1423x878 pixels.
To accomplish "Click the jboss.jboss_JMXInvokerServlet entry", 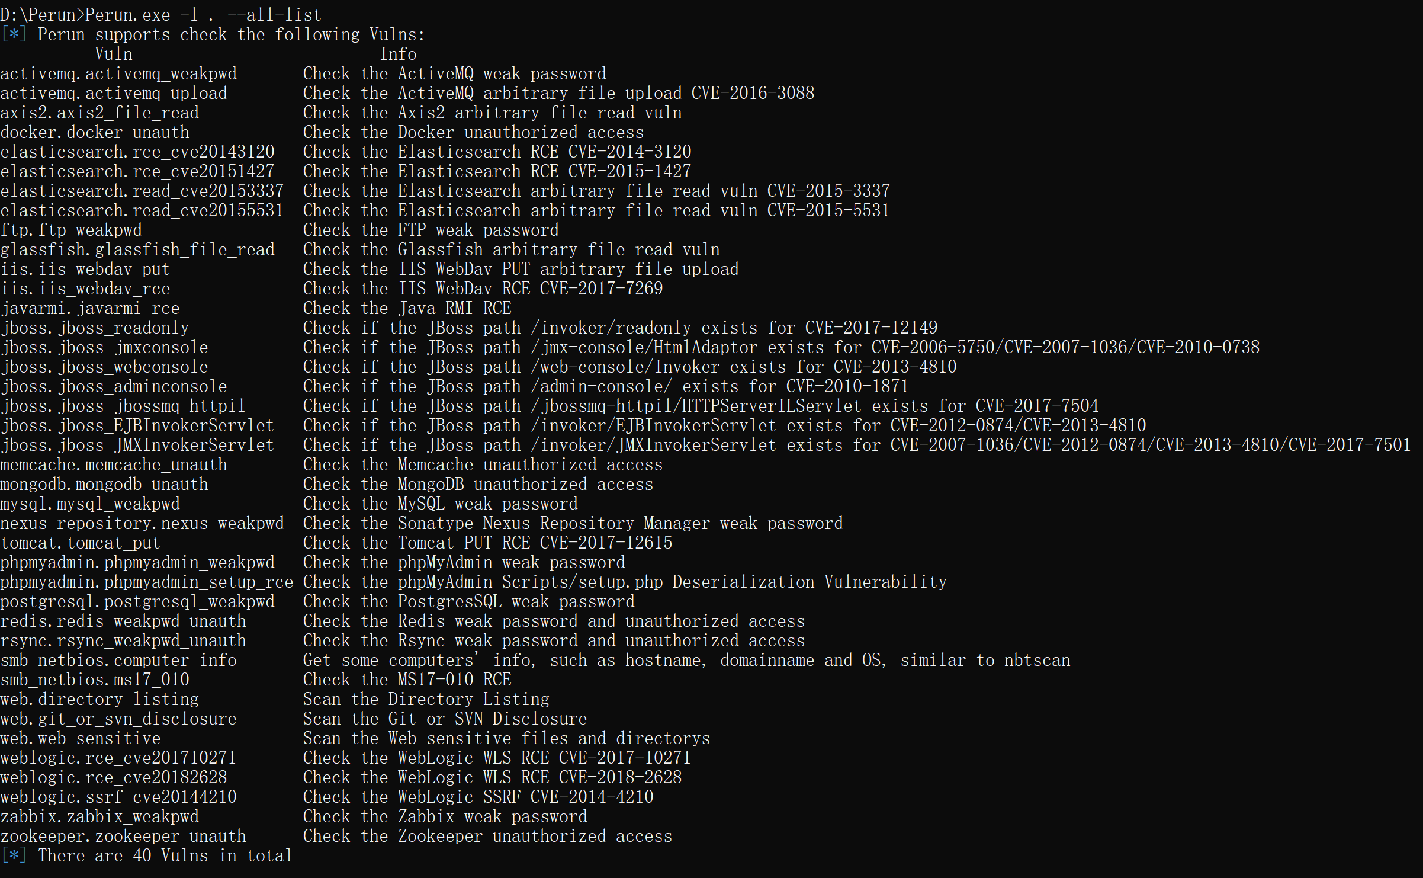I will [137, 445].
